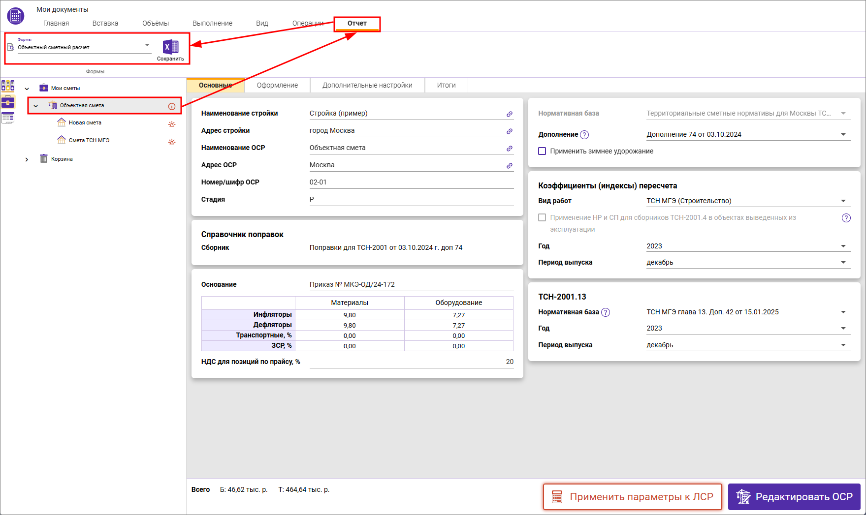Click alarm icon next to Новая смета
The width and height of the screenshot is (866, 515).
[172, 124]
